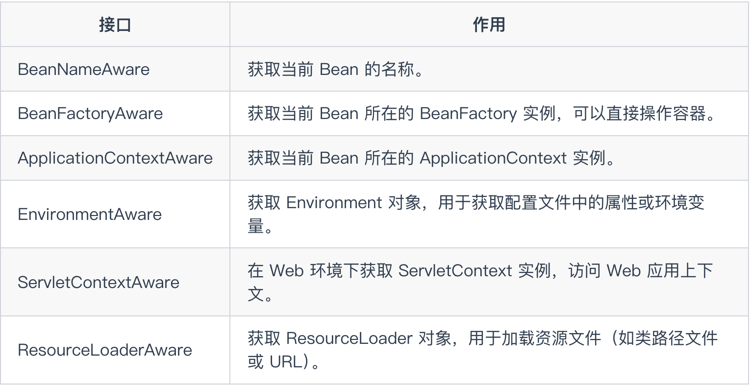This screenshot has width=751, height=385.
Task: Select the BeanNameAware cell
Action: coord(115,69)
